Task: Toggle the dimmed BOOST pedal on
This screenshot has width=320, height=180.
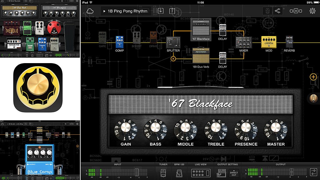Action: pos(137,38)
